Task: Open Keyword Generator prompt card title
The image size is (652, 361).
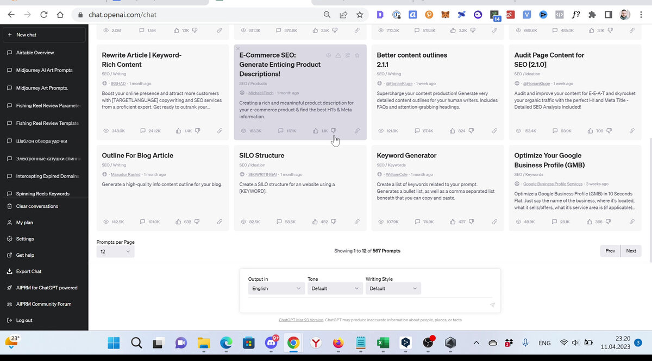Action: point(406,155)
